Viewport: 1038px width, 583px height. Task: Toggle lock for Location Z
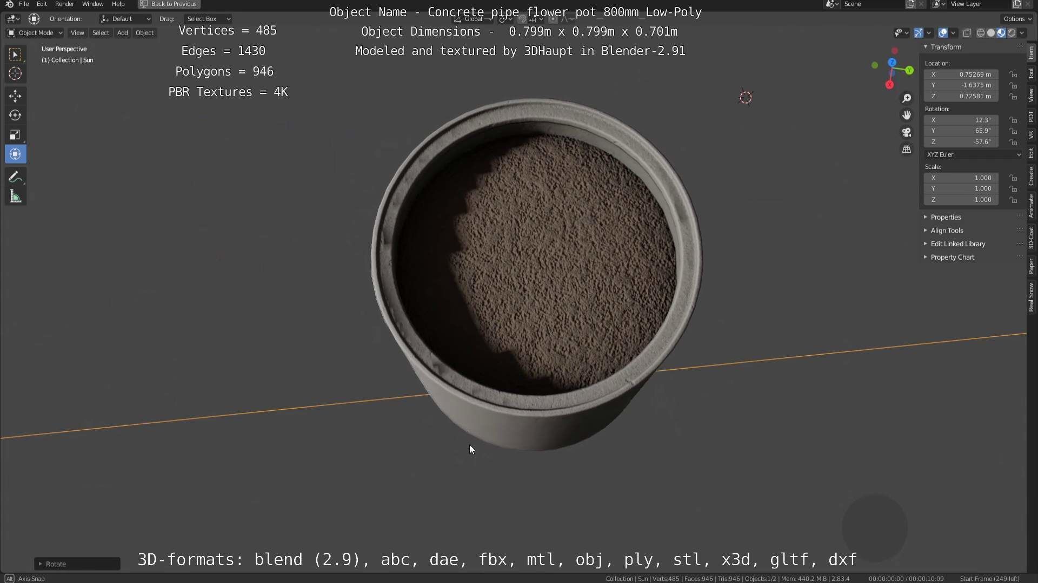click(1013, 96)
